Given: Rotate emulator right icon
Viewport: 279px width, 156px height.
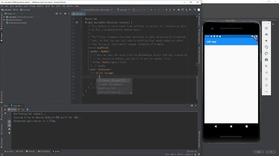Looking at the screenshot, I should coord(266,53).
